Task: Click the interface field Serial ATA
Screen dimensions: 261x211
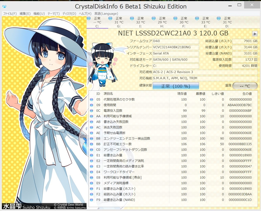Action: click(176, 54)
